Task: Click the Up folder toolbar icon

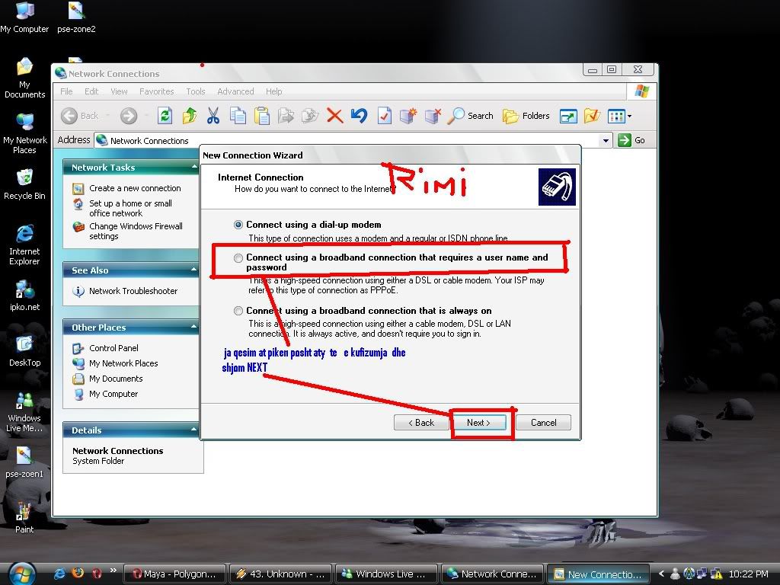Action: pyautogui.click(x=189, y=116)
